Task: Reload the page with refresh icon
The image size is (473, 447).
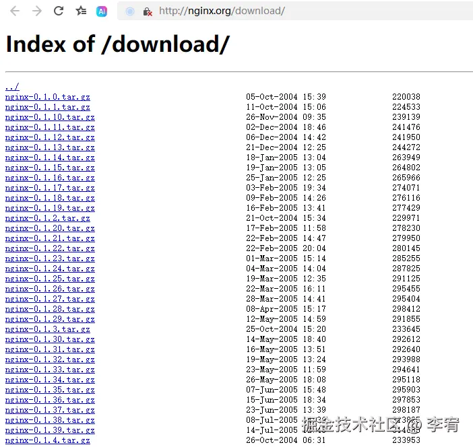Action: point(59,11)
